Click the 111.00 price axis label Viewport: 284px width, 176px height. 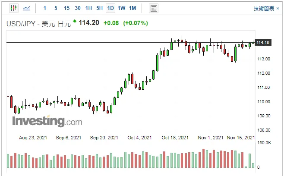click(x=264, y=88)
